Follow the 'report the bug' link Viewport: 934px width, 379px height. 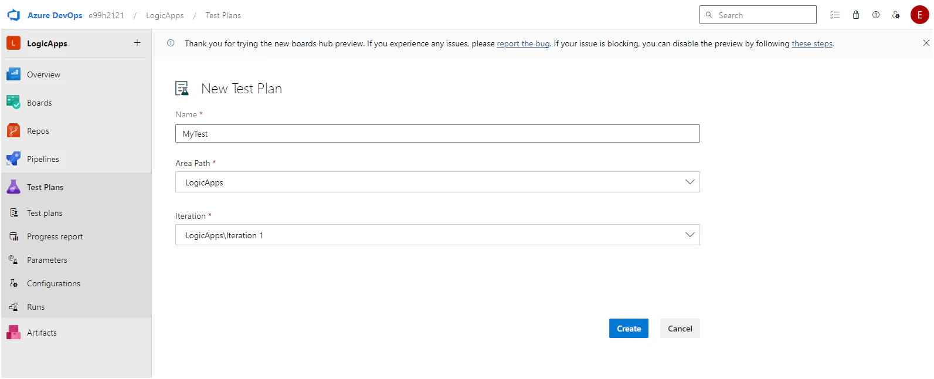pos(523,43)
